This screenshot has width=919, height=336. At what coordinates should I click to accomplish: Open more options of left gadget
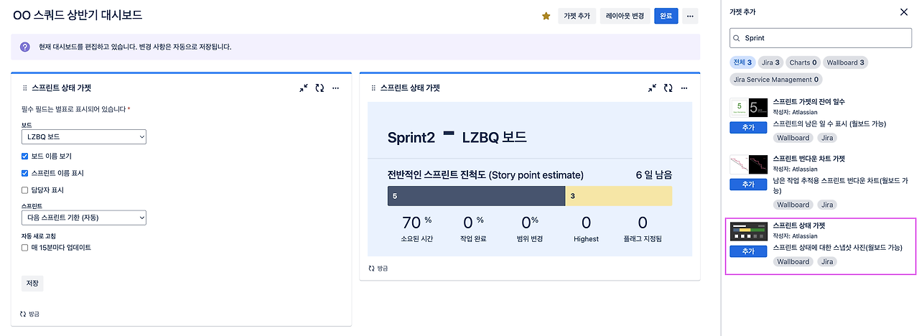coord(335,88)
